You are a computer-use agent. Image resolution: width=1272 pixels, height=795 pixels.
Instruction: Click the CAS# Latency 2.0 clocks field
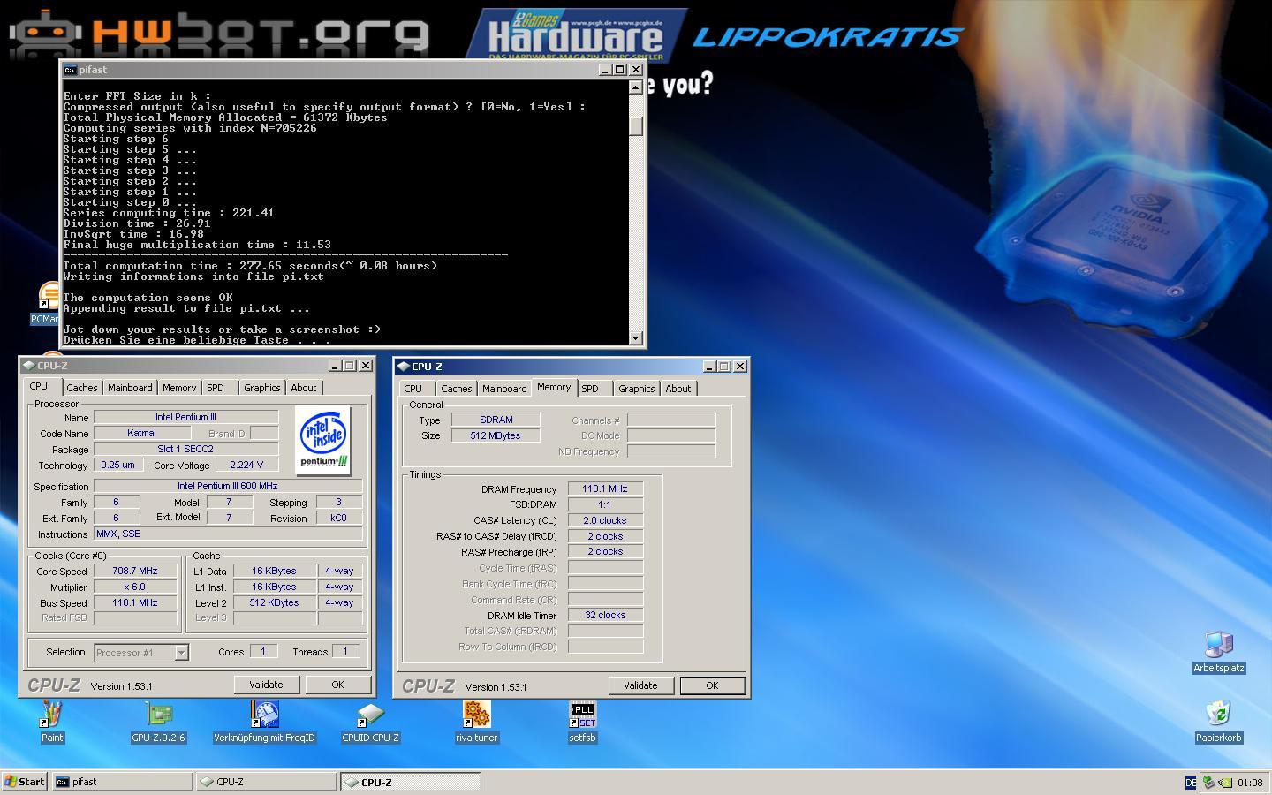[605, 521]
